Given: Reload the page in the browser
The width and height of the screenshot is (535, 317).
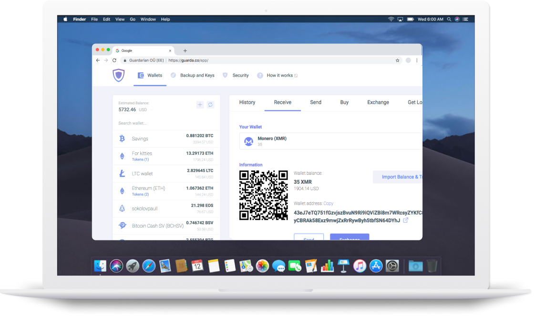Looking at the screenshot, I should (x=114, y=60).
